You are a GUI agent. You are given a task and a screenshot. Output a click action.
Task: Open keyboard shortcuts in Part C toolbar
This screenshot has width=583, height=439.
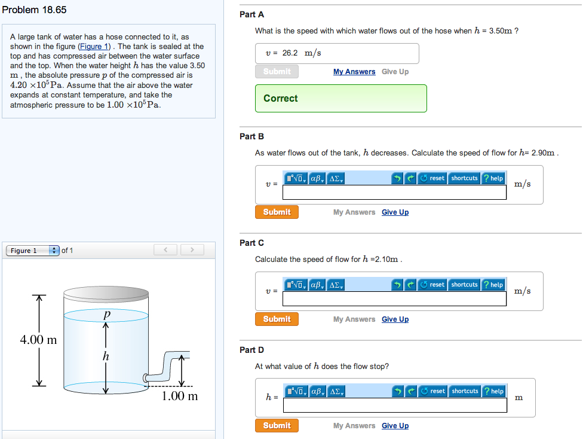(x=464, y=285)
